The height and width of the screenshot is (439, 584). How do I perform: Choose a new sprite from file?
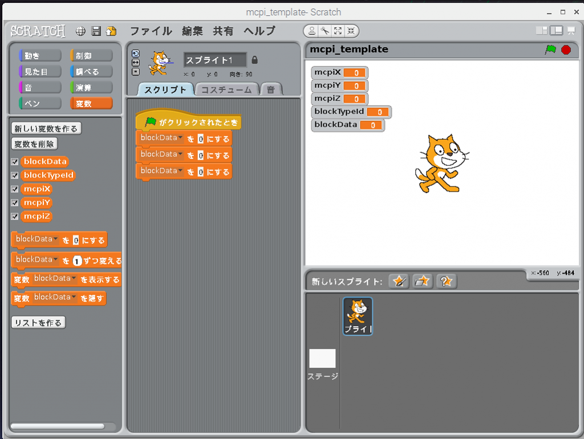[423, 281]
